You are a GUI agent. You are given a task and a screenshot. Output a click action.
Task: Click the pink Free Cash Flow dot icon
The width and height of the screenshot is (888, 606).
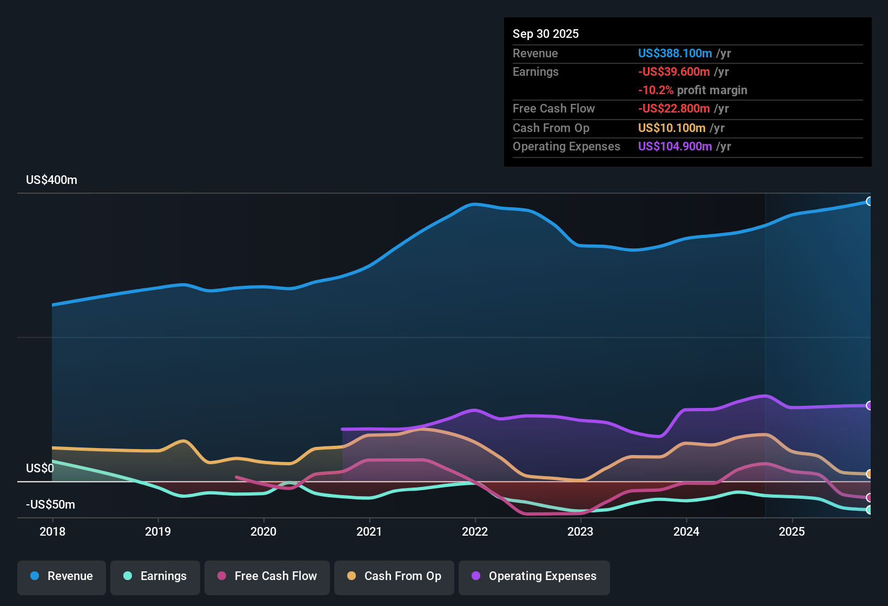221,576
